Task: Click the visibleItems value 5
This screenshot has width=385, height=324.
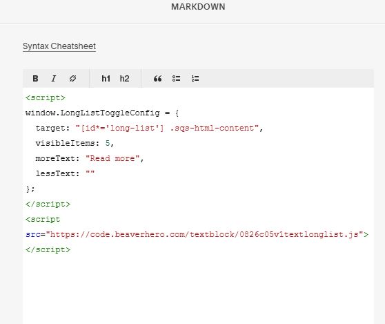Action: [108, 143]
